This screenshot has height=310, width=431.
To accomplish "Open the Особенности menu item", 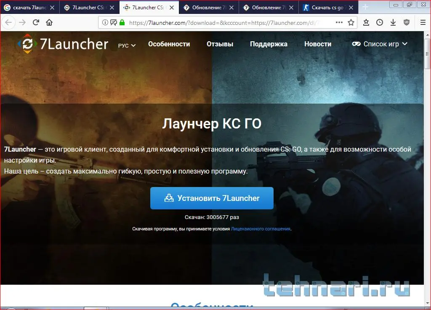I will pos(169,44).
